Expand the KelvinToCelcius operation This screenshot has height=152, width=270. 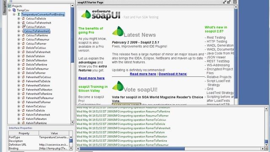click(x=19, y=106)
